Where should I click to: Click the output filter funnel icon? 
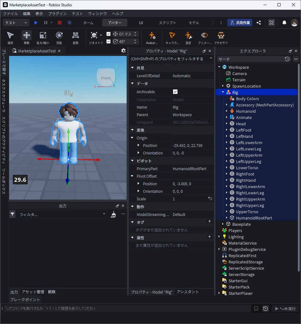[x=12, y=214]
